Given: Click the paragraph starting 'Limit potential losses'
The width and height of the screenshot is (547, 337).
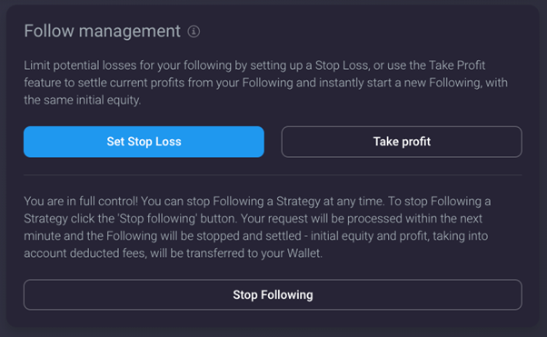Looking at the screenshot, I should [265, 83].
